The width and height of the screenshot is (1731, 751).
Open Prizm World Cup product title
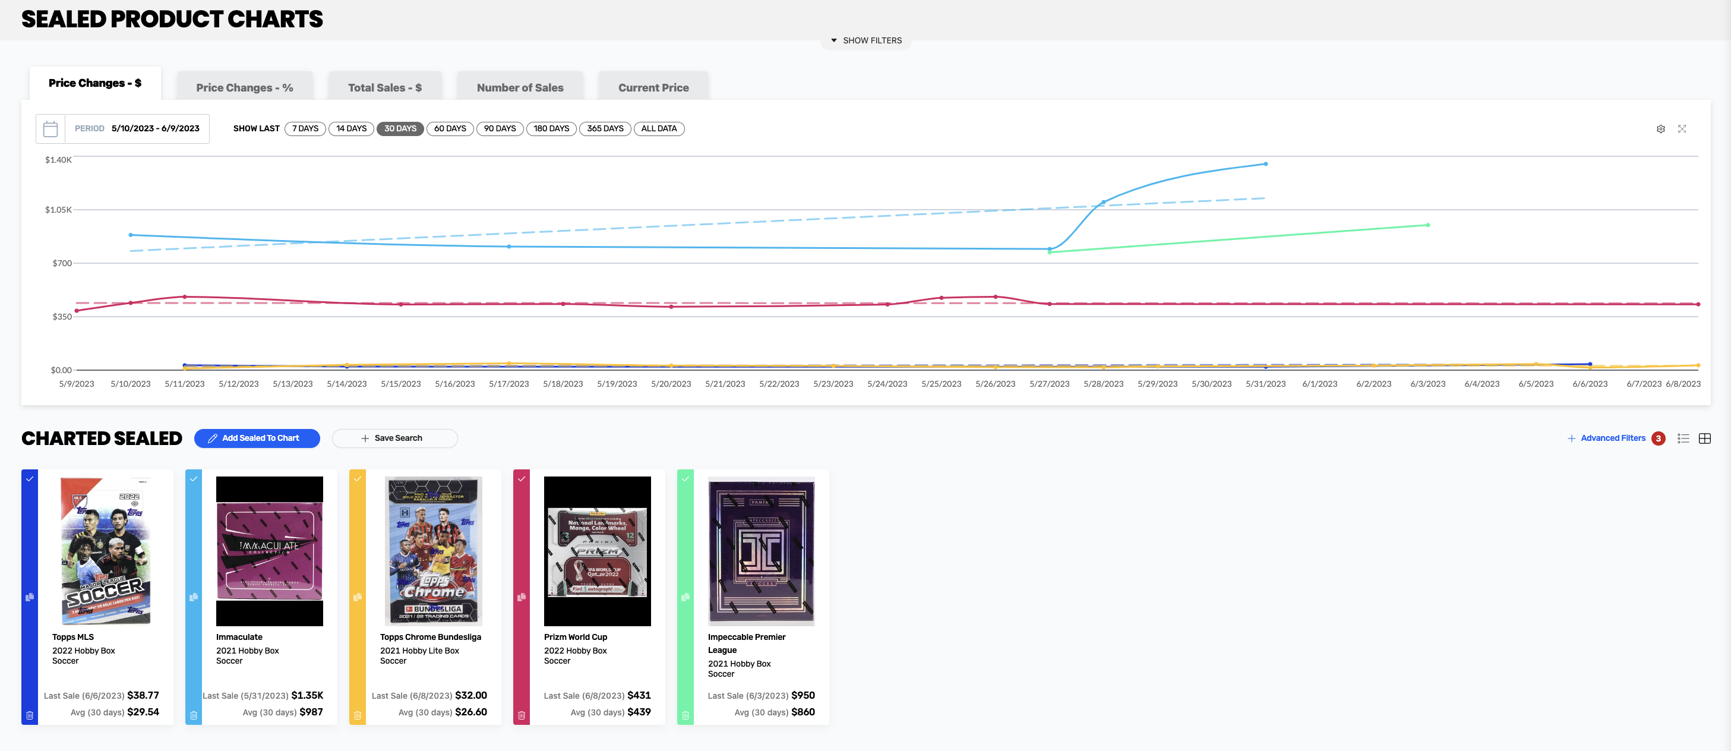(576, 638)
